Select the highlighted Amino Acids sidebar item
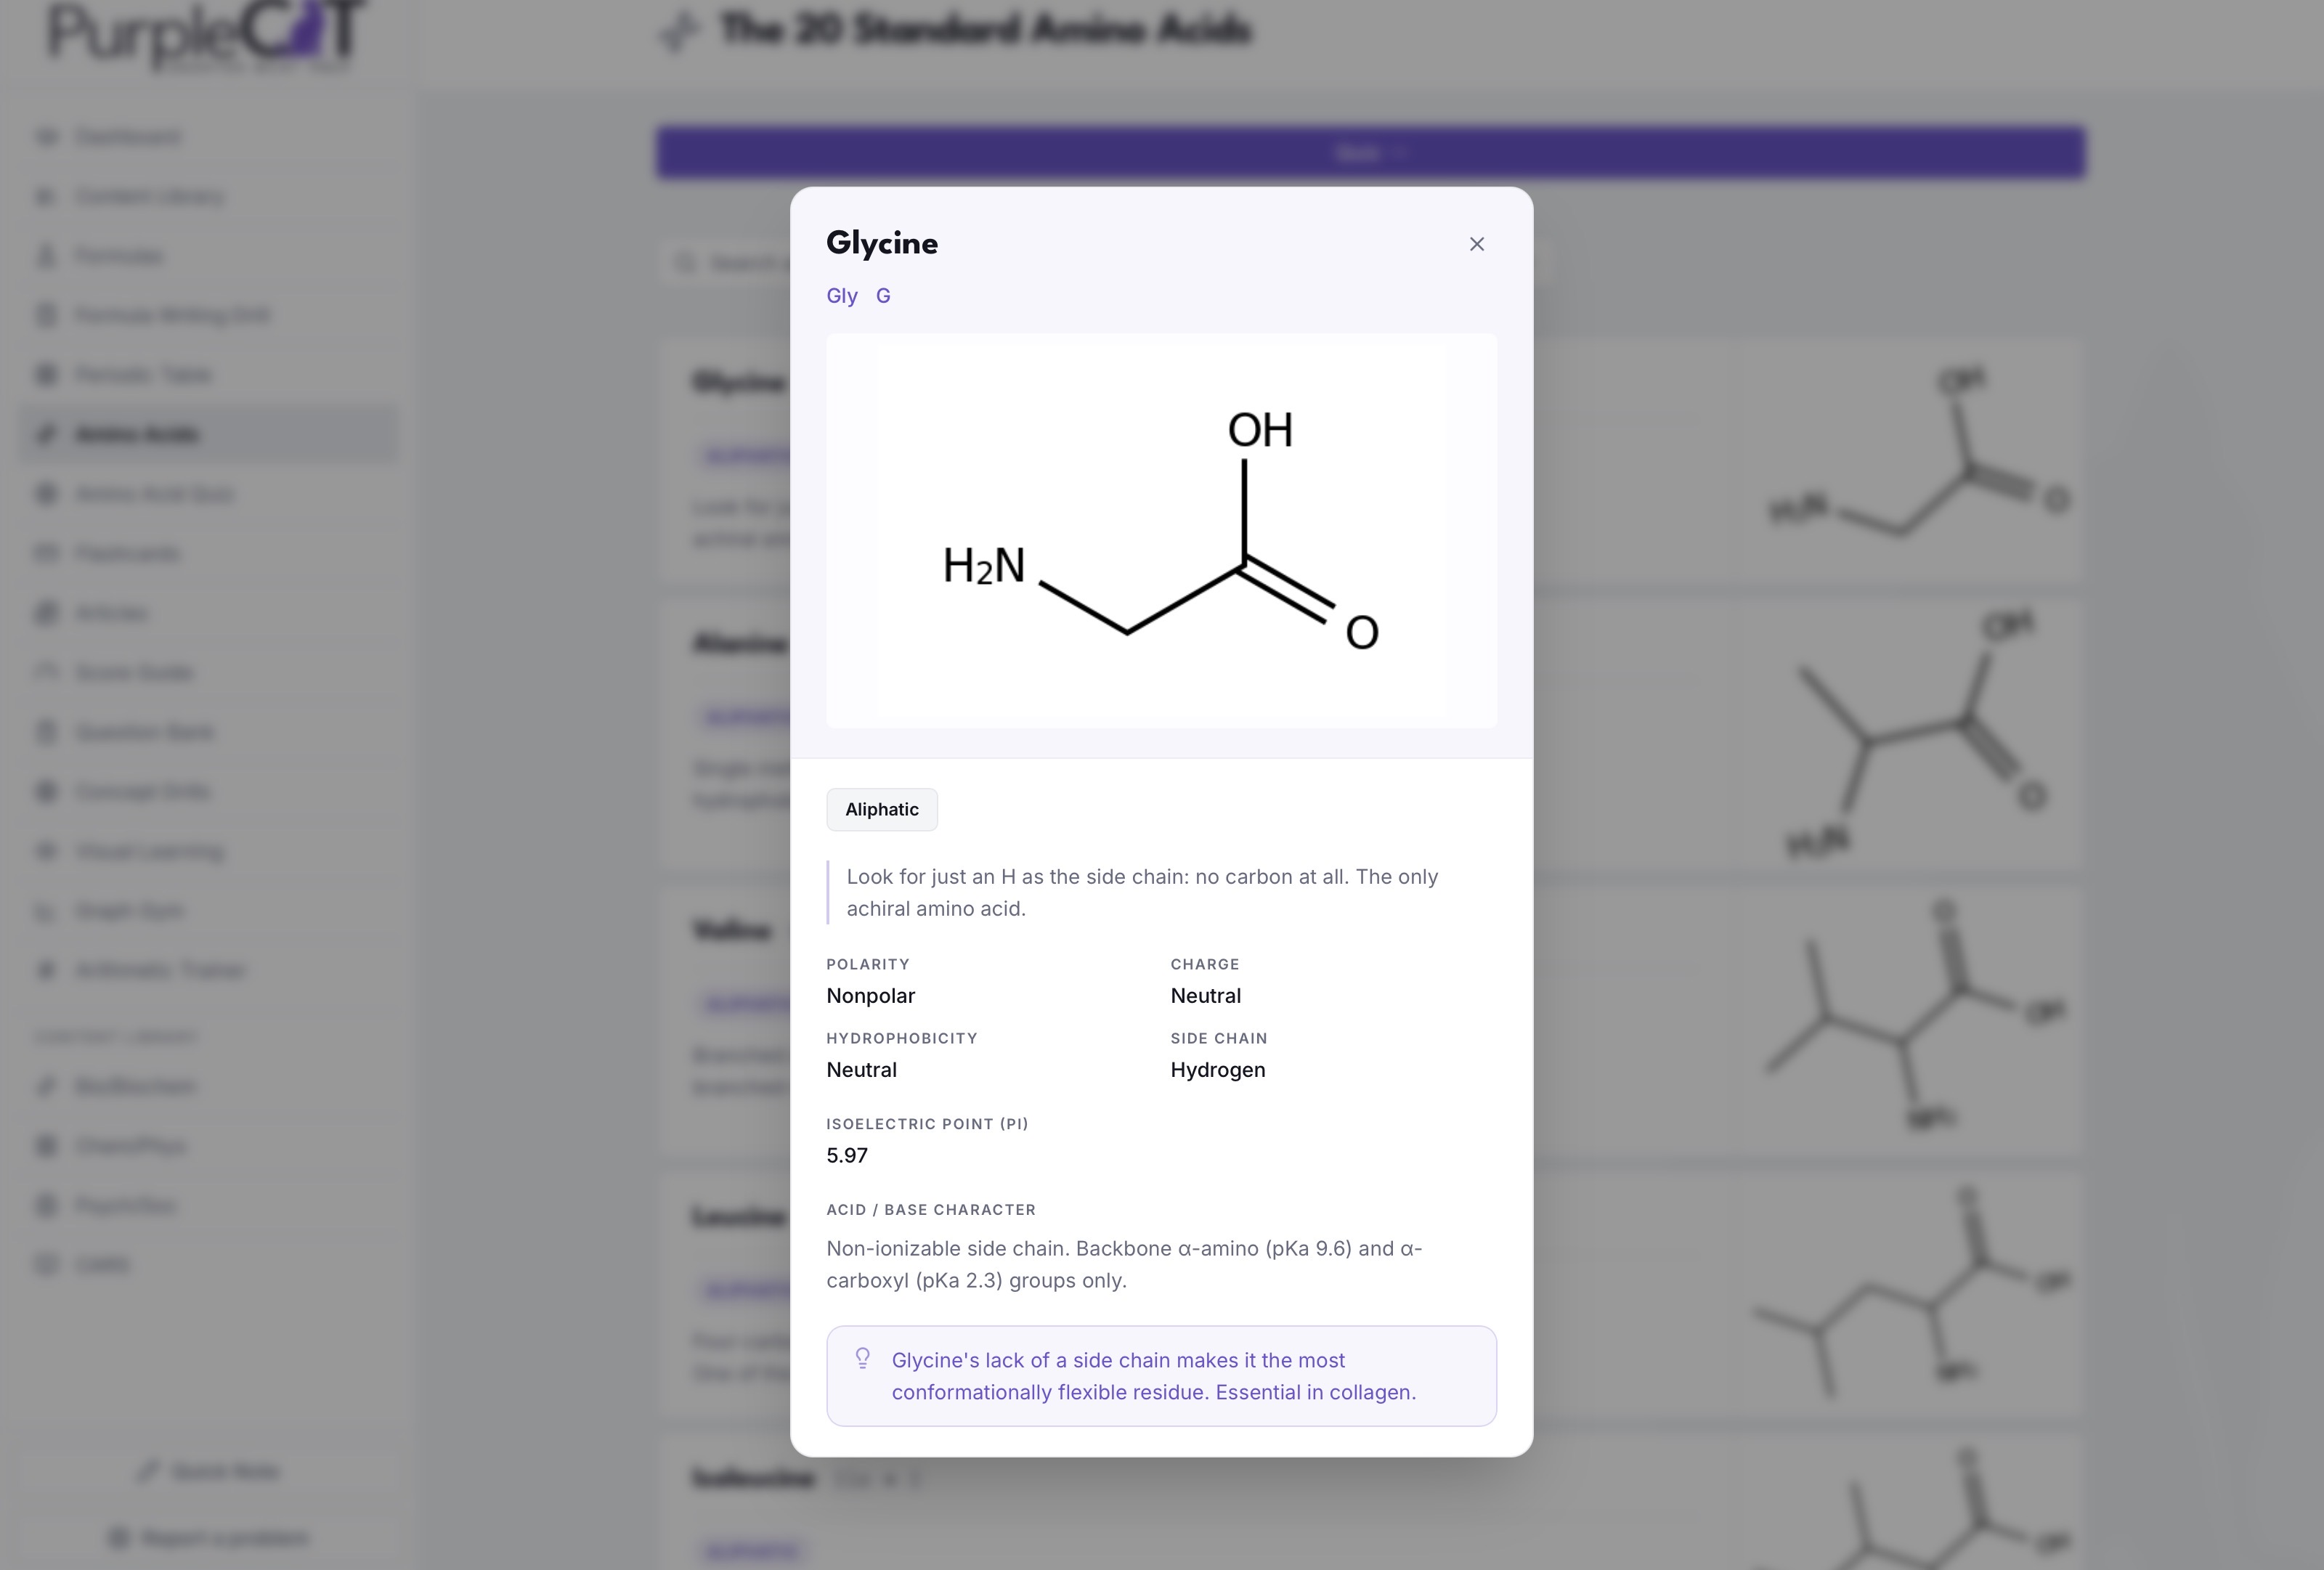 (x=208, y=434)
